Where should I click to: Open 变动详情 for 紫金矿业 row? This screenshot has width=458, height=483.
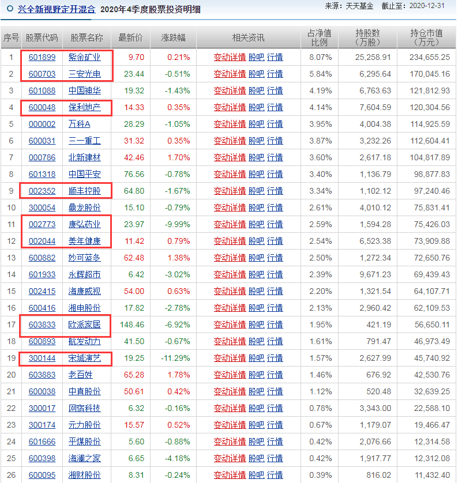pos(230,57)
